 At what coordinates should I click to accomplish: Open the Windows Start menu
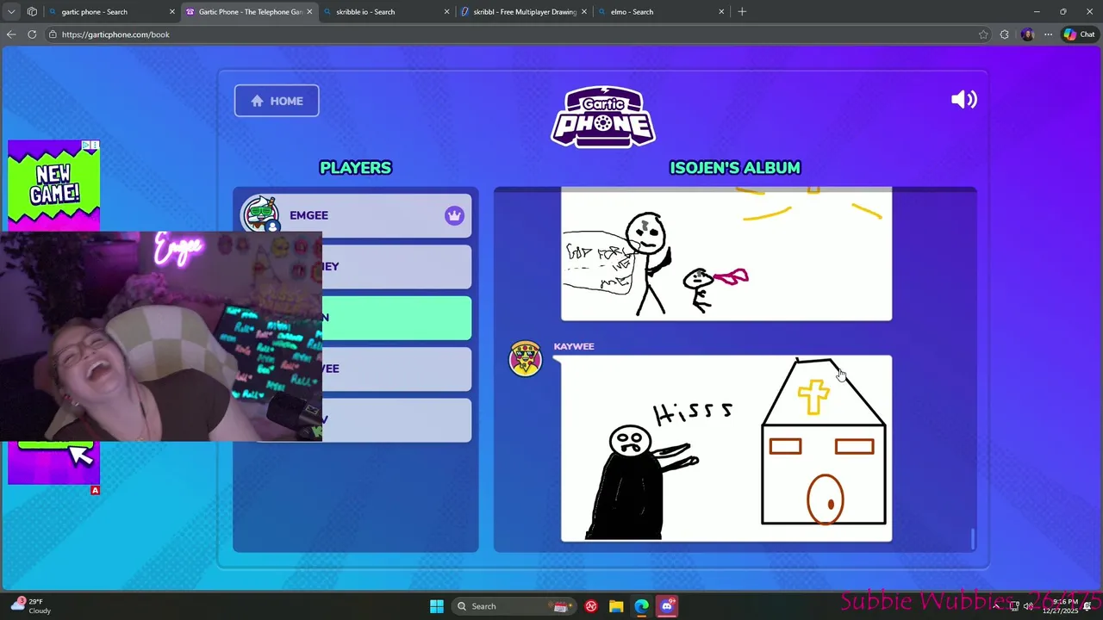[x=437, y=606]
